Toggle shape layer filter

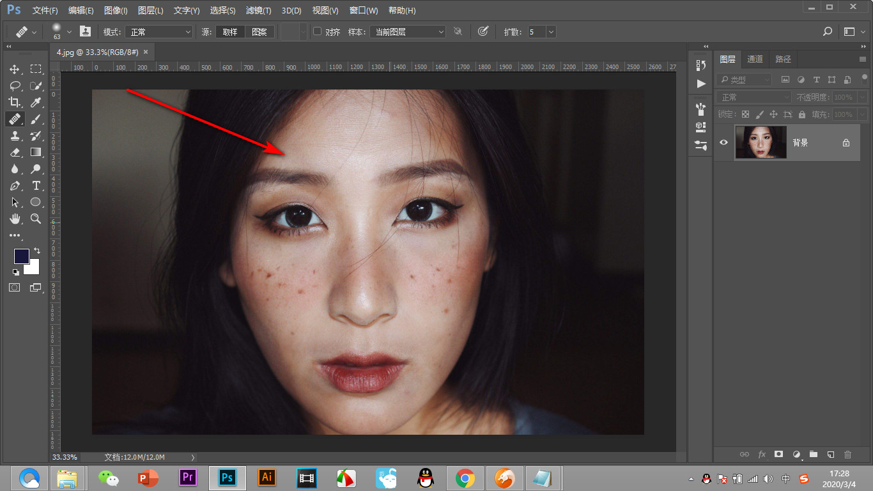click(x=831, y=80)
